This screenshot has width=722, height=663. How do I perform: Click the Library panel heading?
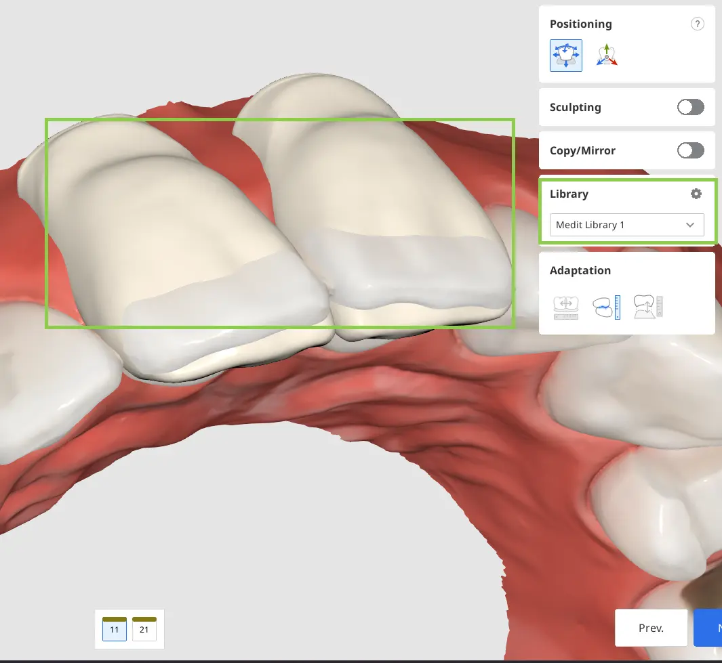click(x=569, y=194)
